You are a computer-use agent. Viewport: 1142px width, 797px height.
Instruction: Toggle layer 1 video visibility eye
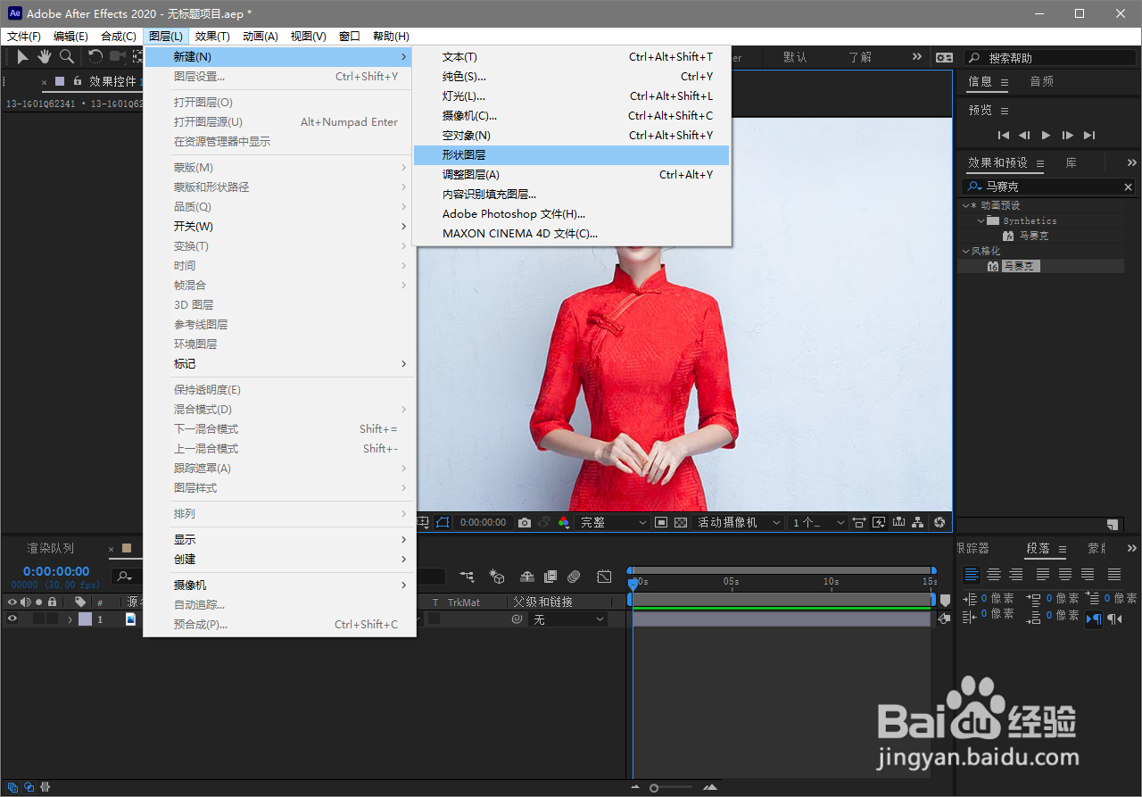(x=12, y=619)
